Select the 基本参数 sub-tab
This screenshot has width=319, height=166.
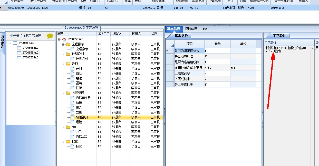click(181, 36)
